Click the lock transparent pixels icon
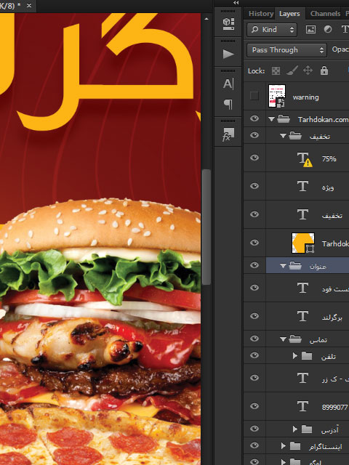The width and height of the screenshot is (349, 465). click(x=276, y=71)
